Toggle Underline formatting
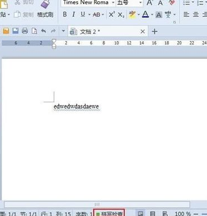This screenshot has height=216, width=207. click(83, 15)
